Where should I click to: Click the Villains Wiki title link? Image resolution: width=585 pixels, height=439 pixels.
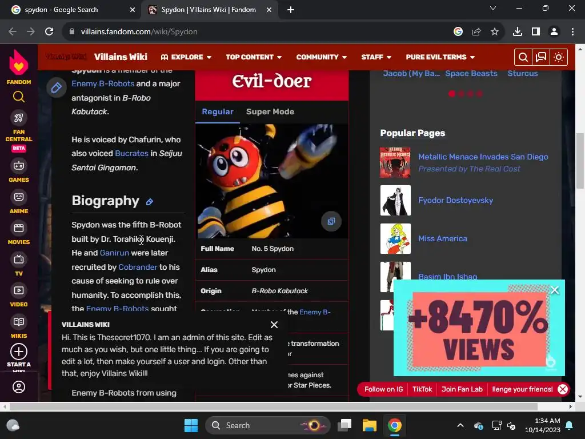pos(121,57)
